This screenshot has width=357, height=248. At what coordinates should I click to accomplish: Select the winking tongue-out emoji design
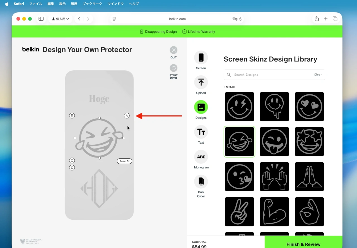coord(274,142)
